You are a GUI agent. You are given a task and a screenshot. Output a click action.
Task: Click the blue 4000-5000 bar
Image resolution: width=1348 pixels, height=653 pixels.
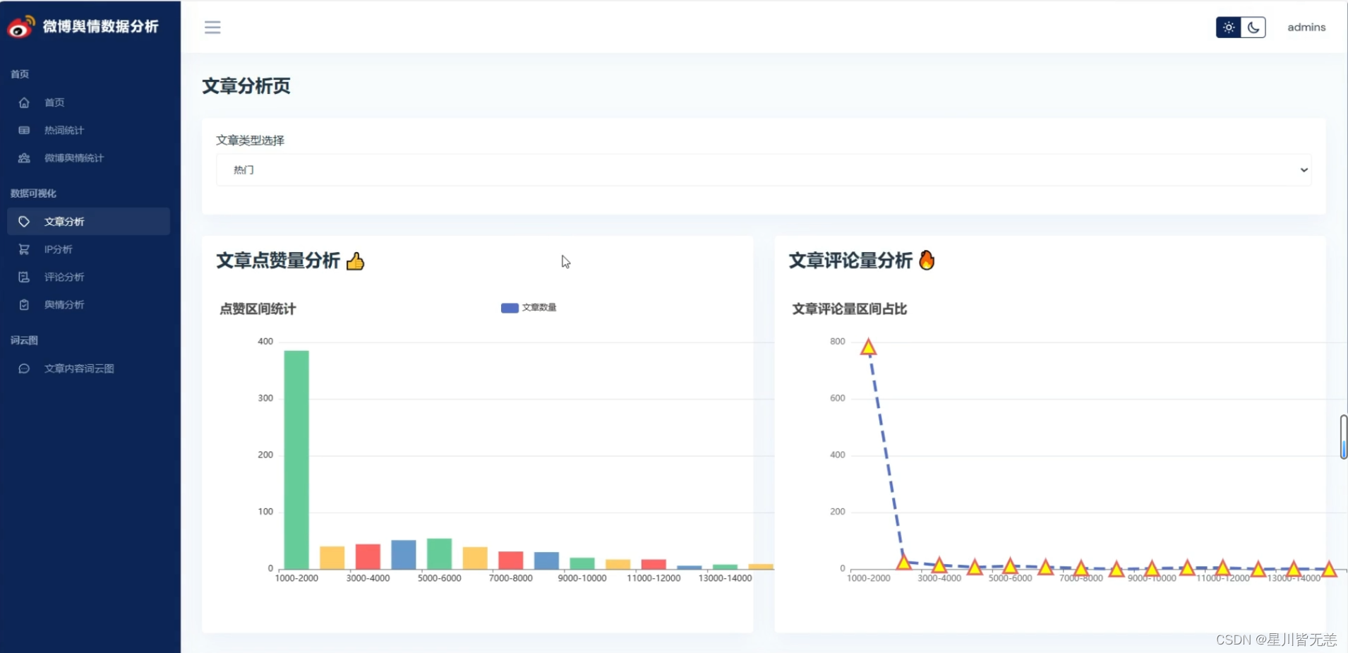pos(404,555)
